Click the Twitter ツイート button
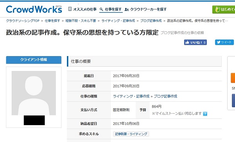The width and height of the screenshot is (235, 142). pyautogui.click(x=224, y=42)
